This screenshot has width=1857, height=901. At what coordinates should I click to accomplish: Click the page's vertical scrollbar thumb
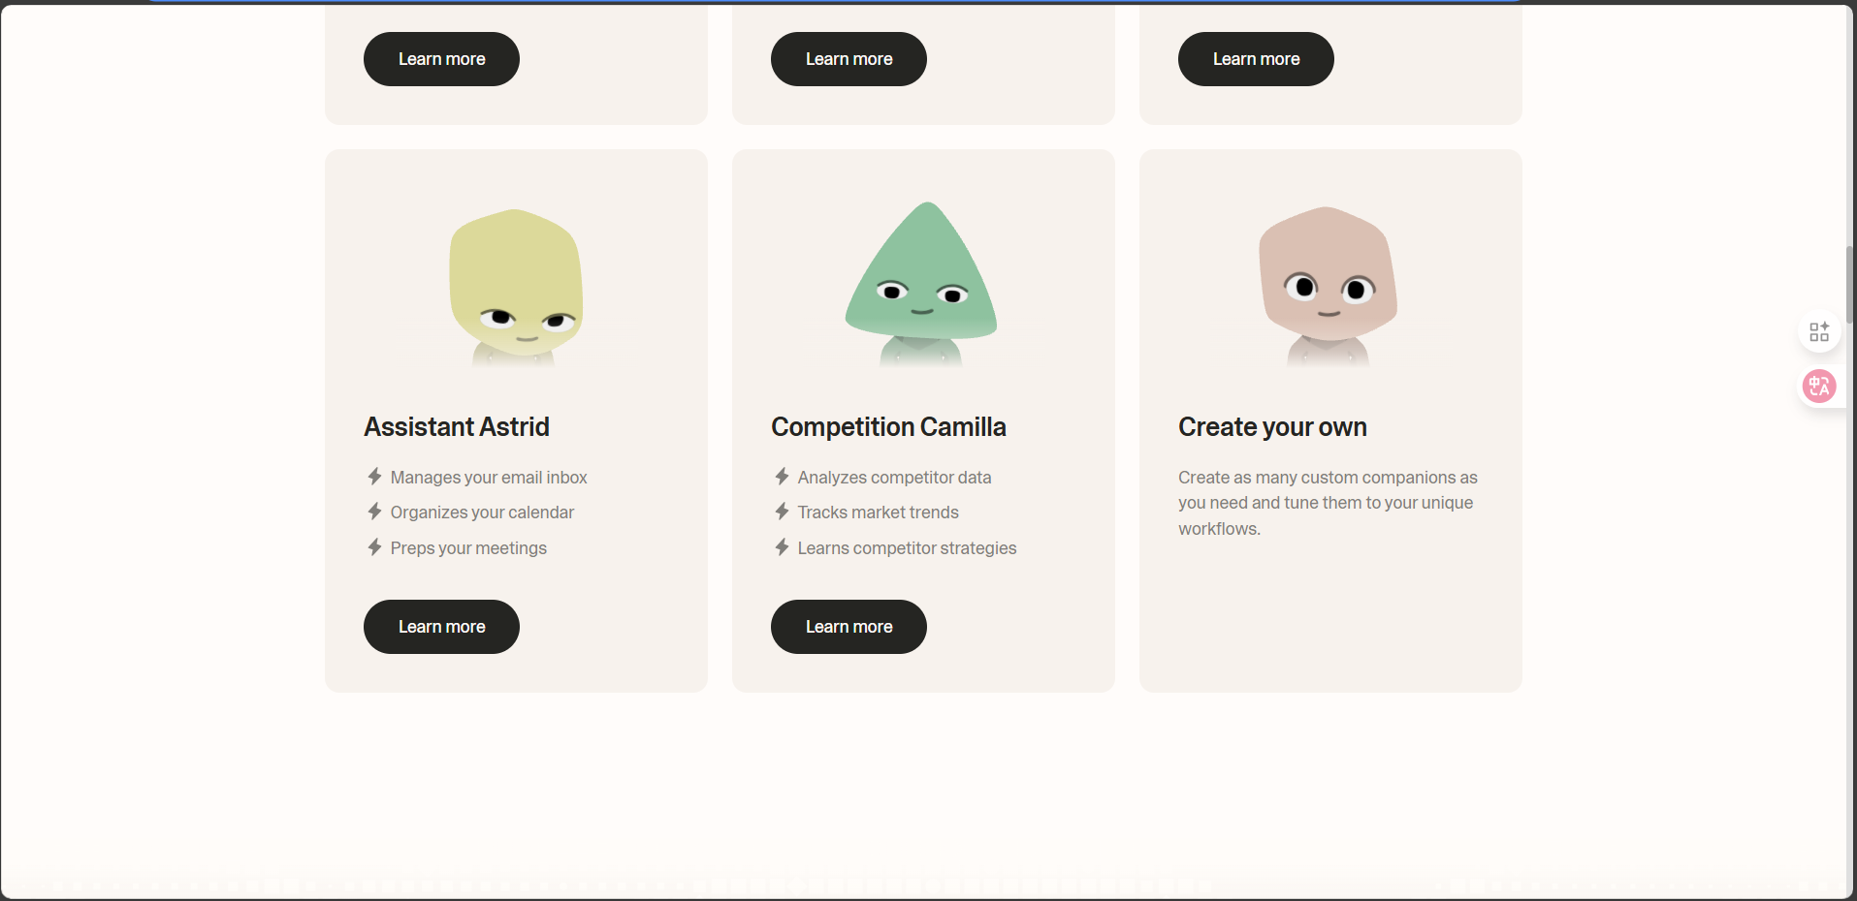[1850, 285]
